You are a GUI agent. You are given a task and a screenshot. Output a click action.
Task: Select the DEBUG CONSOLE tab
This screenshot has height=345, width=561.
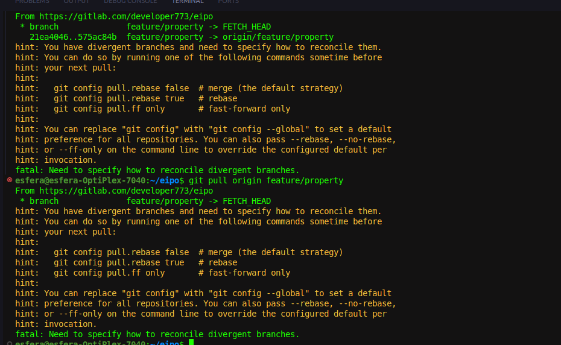coord(132,2)
